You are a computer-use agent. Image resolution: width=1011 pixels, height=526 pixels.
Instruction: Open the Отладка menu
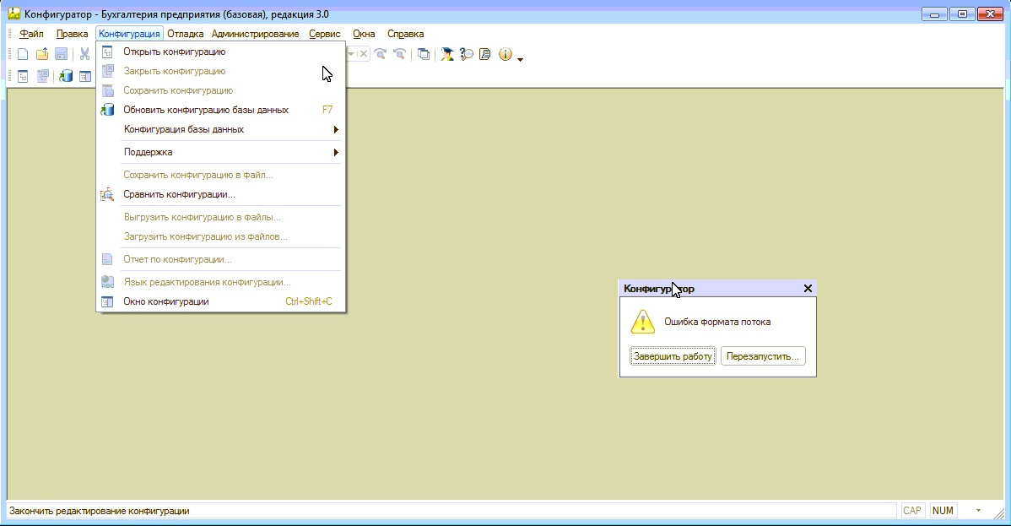coord(185,34)
